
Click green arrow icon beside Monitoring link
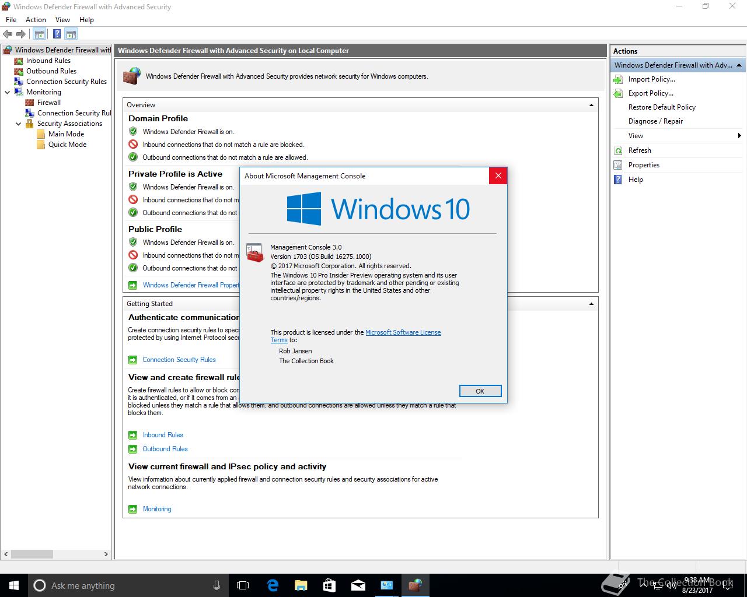(x=132, y=509)
